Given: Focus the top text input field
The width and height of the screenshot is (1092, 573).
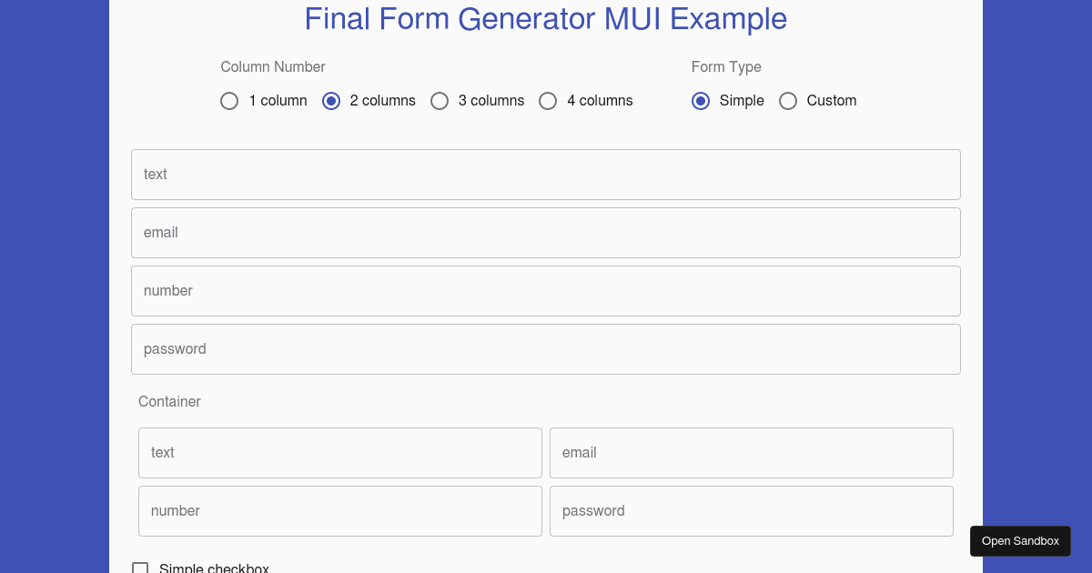Looking at the screenshot, I should coord(546,174).
